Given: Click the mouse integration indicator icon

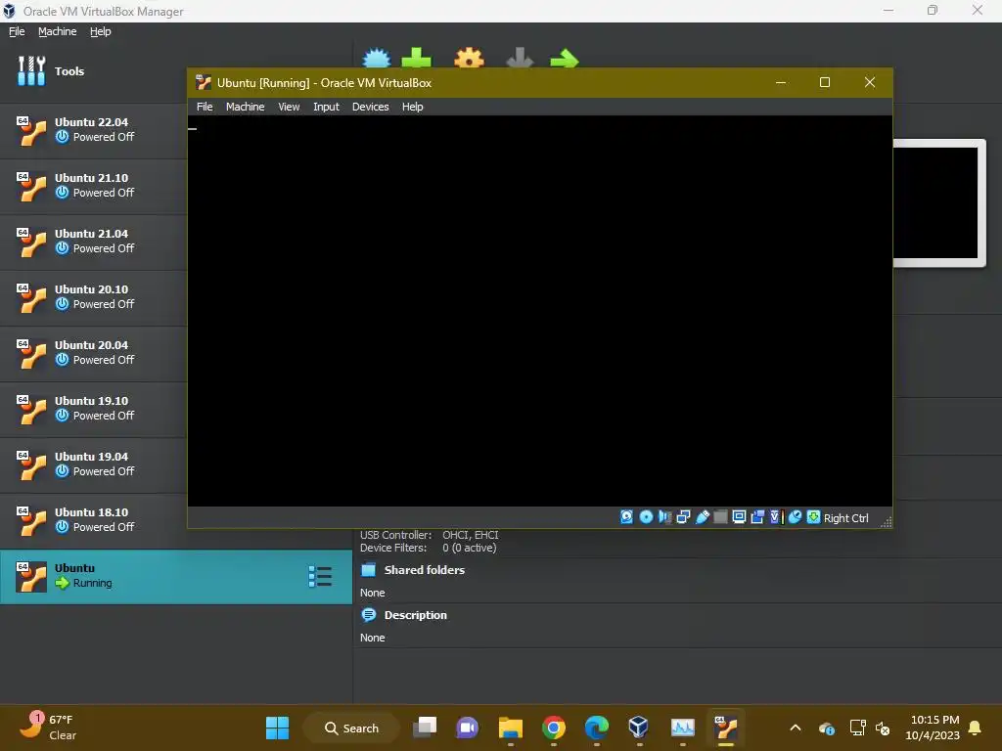Looking at the screenshot, I should pos(795,517).
